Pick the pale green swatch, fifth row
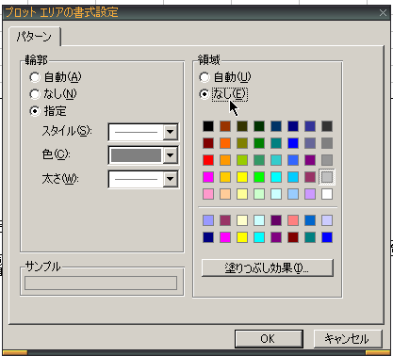393x356 pixels. (259, 194)
